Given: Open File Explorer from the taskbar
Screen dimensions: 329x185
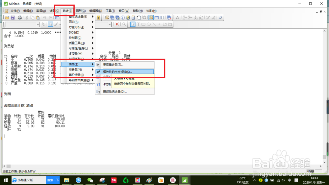Looking at the screenshot, I should click(x=67, y=180).
